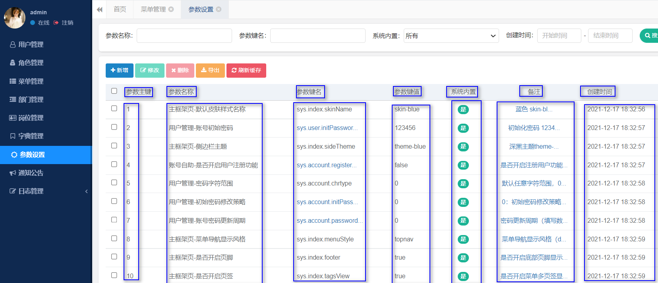Screen dimensions: 658x283
Task: Click the green search button
Action: 649,36
